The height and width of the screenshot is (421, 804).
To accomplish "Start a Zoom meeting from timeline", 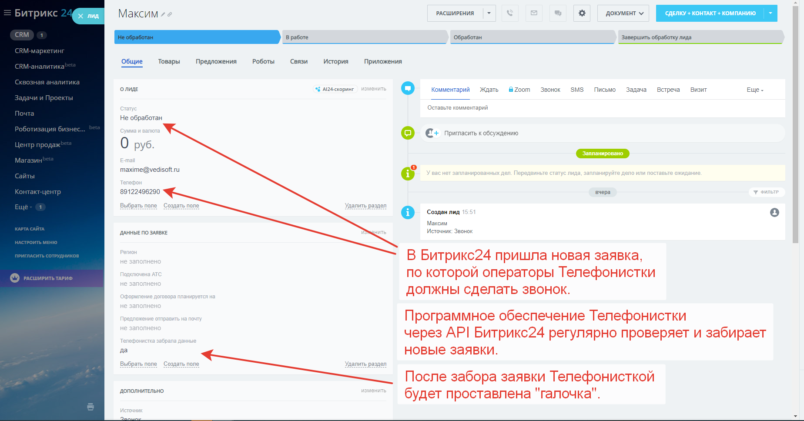I will [519, 90].
